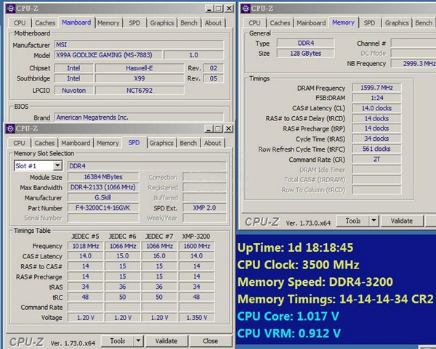This screenshot has height=349, width=436.
Task: Open Caches tab in Mainboard window
Action: [x=45, y=22]
